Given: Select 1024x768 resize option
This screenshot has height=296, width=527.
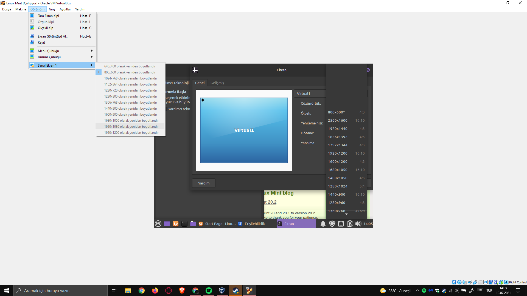Looking at the screenshot, I should point(130,78).
